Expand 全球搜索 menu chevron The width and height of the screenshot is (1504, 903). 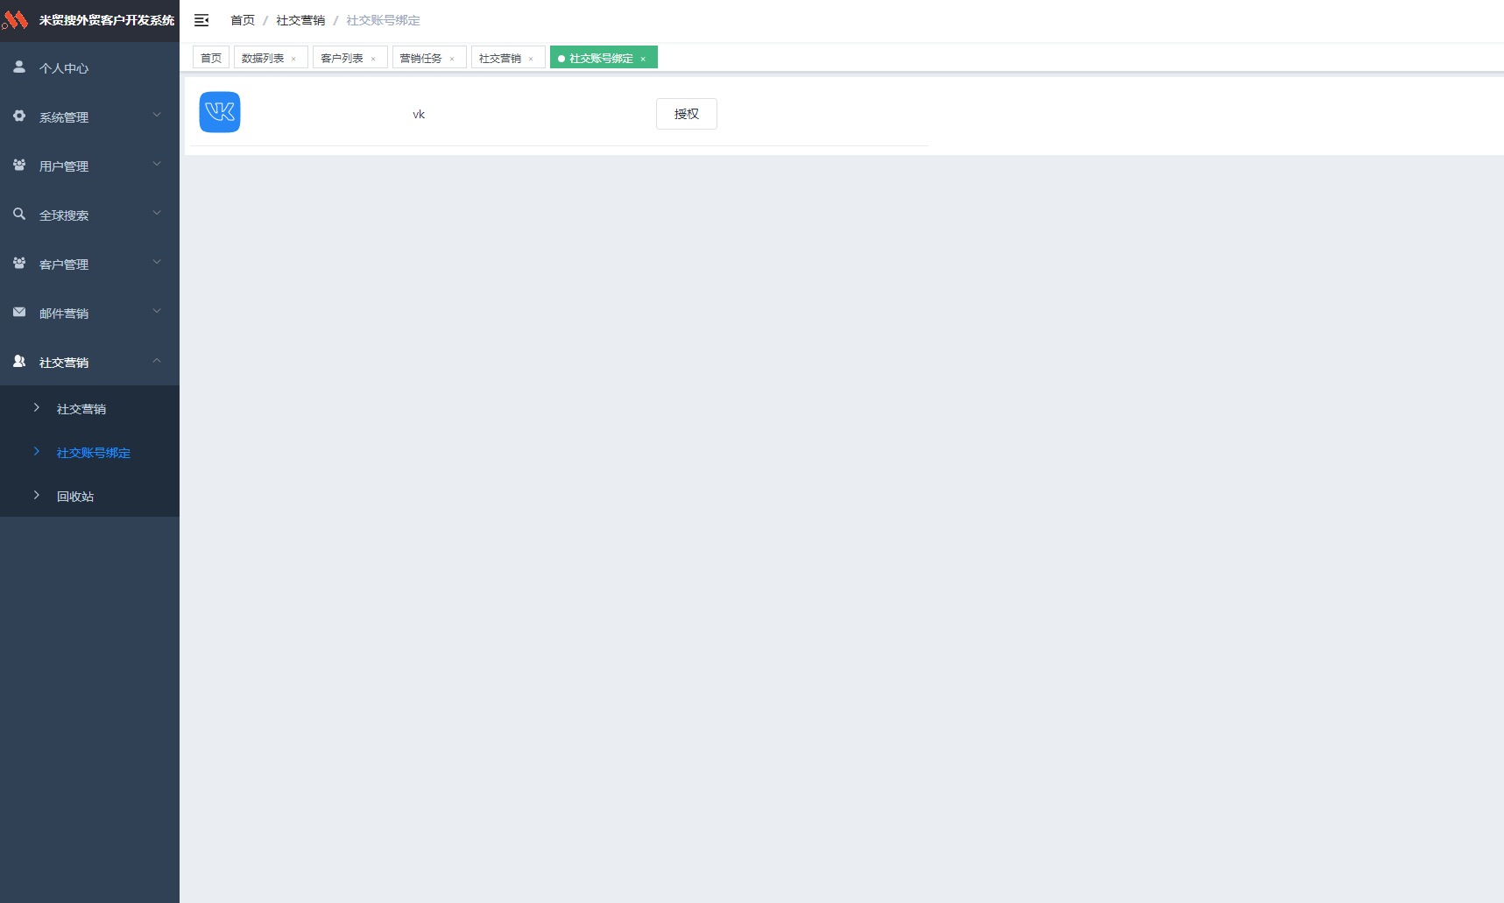[157, 213]
